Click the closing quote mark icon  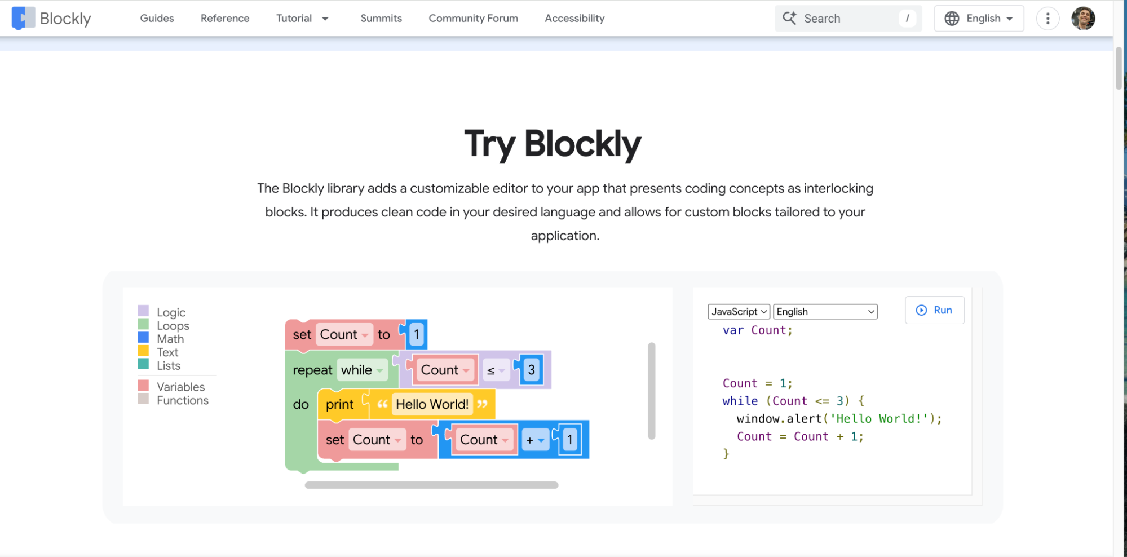click(x=483, y=404)
